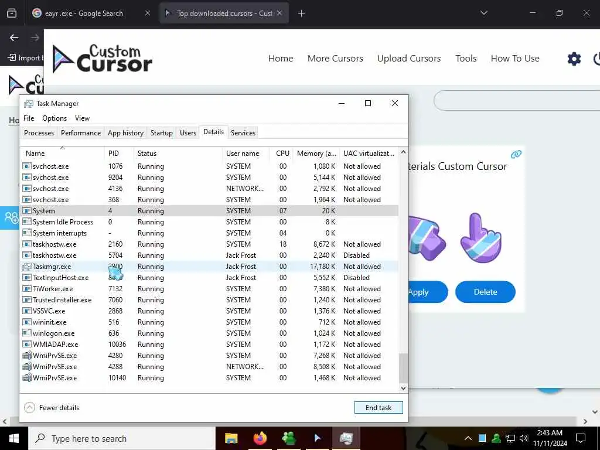Open Custom Cursor settings gear icon
The image size is (600, 450).
(x=574, y=59)
